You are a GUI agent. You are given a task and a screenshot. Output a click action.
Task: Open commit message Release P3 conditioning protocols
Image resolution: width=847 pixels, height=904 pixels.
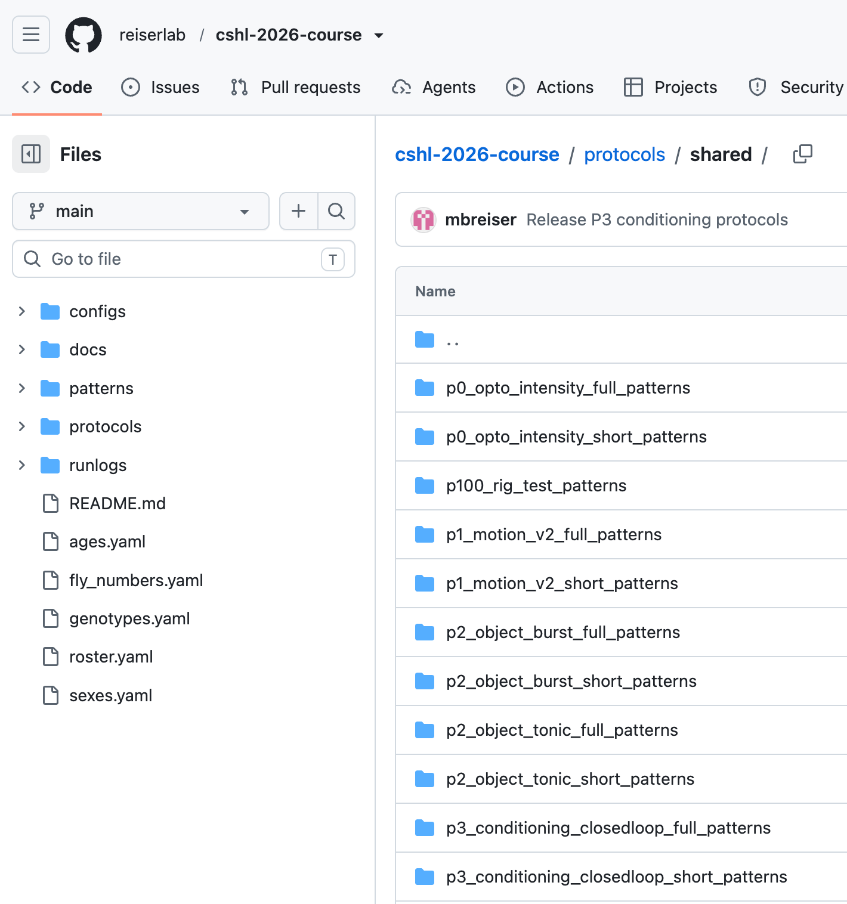coord(657,219)
